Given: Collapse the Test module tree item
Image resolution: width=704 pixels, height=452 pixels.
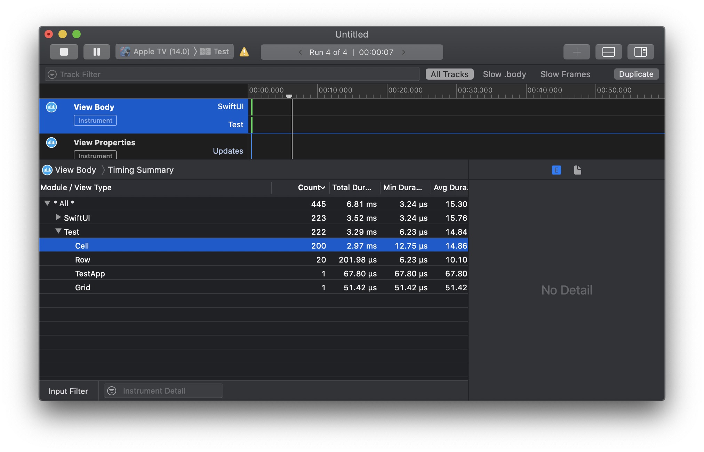Looking at the screenshot, I should point(57,231).
